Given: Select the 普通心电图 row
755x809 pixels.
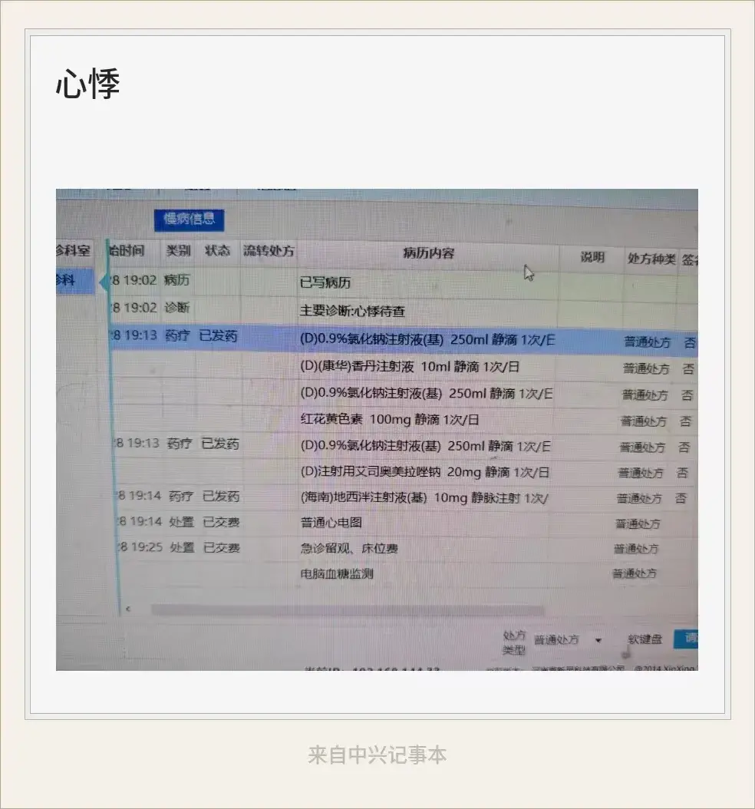Looking at the screenshot, I should tap(404, 523).
